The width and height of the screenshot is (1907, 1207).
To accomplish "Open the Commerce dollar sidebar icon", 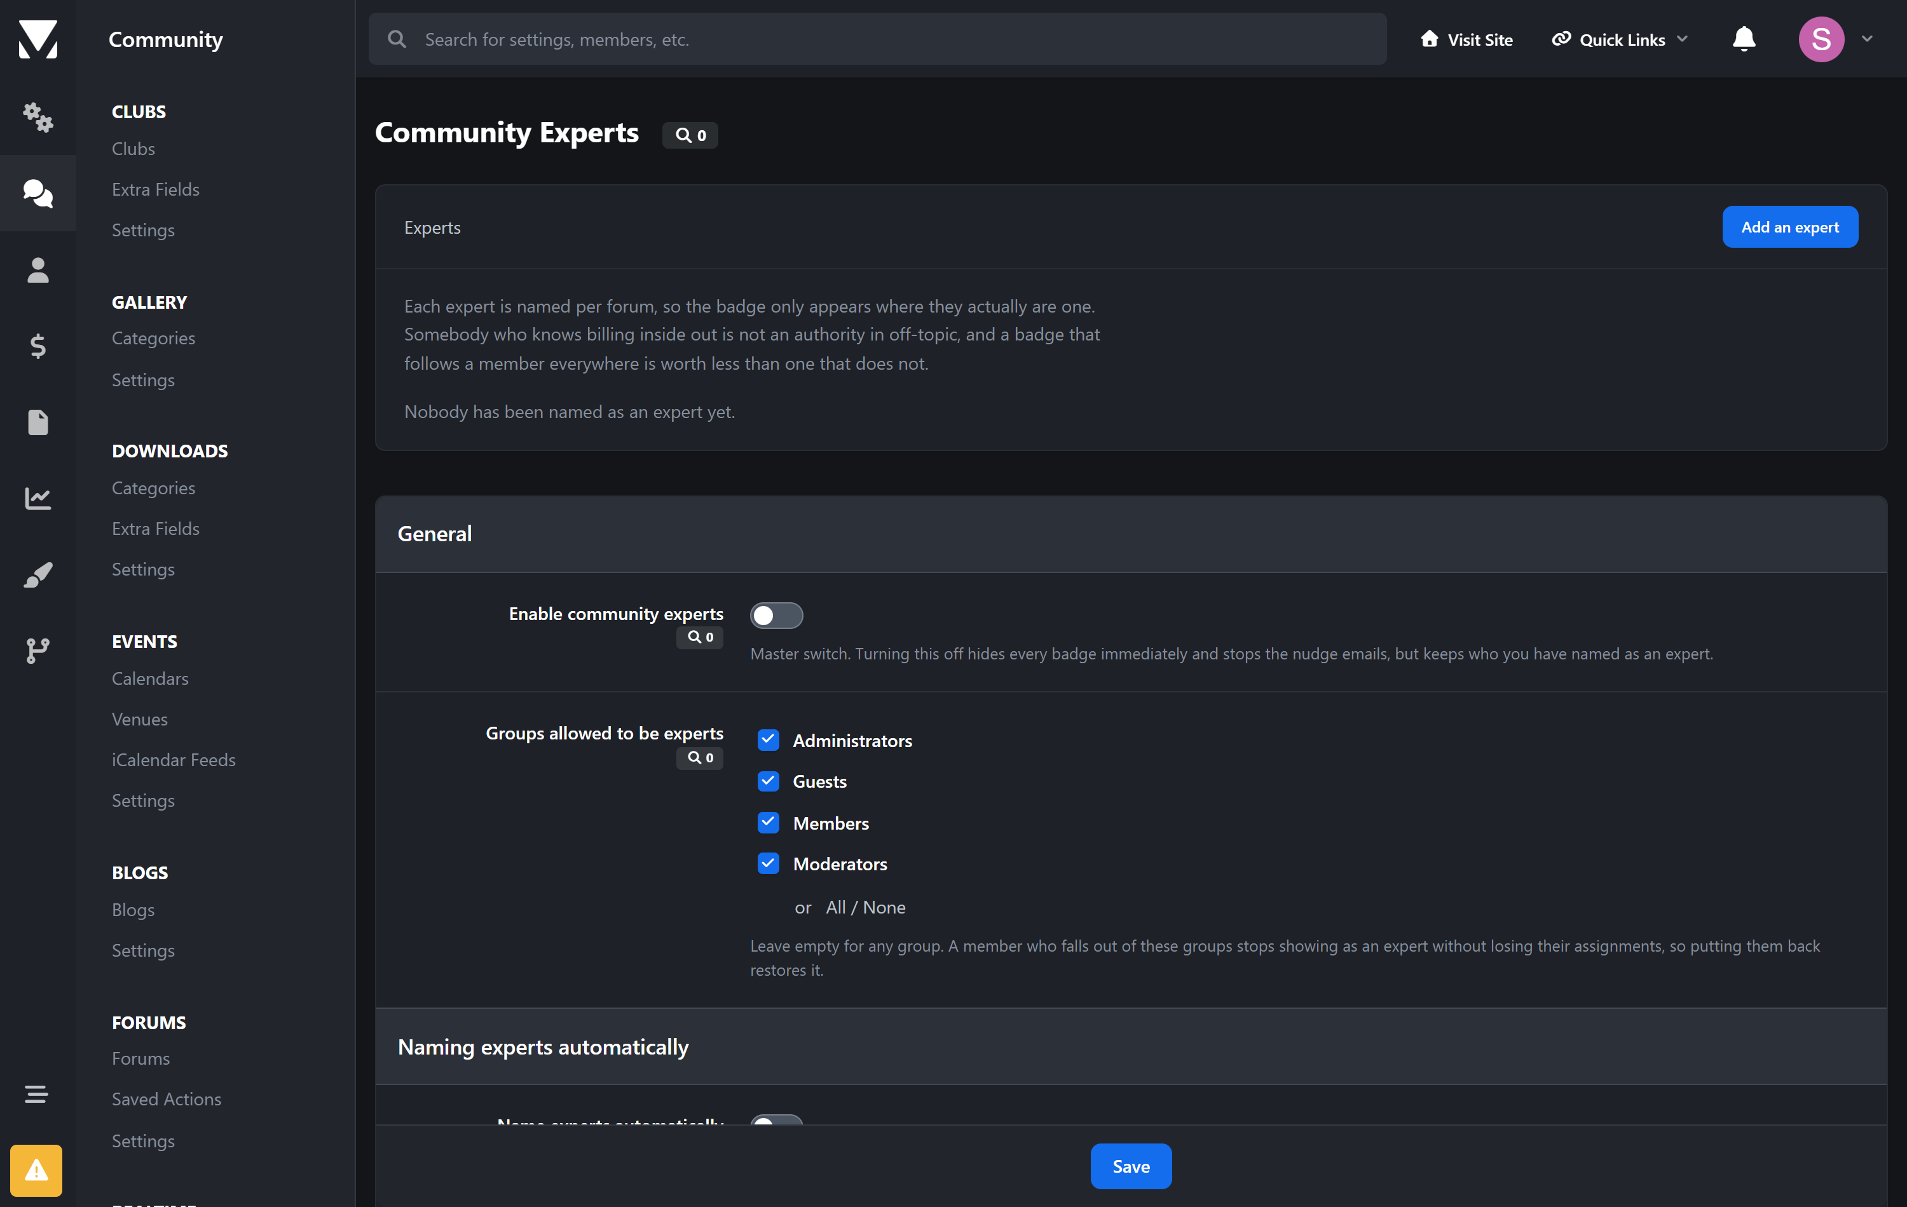I will pos(38,346).
